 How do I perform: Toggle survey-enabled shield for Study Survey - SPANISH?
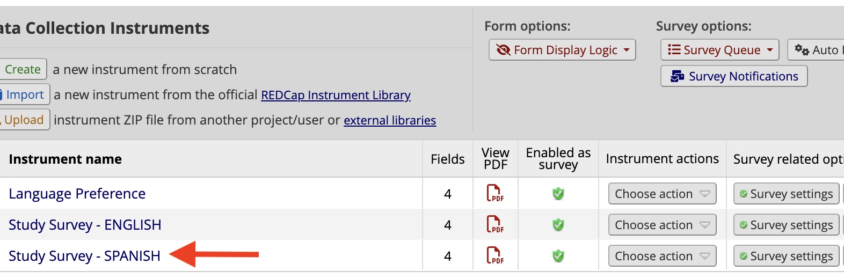558,256
